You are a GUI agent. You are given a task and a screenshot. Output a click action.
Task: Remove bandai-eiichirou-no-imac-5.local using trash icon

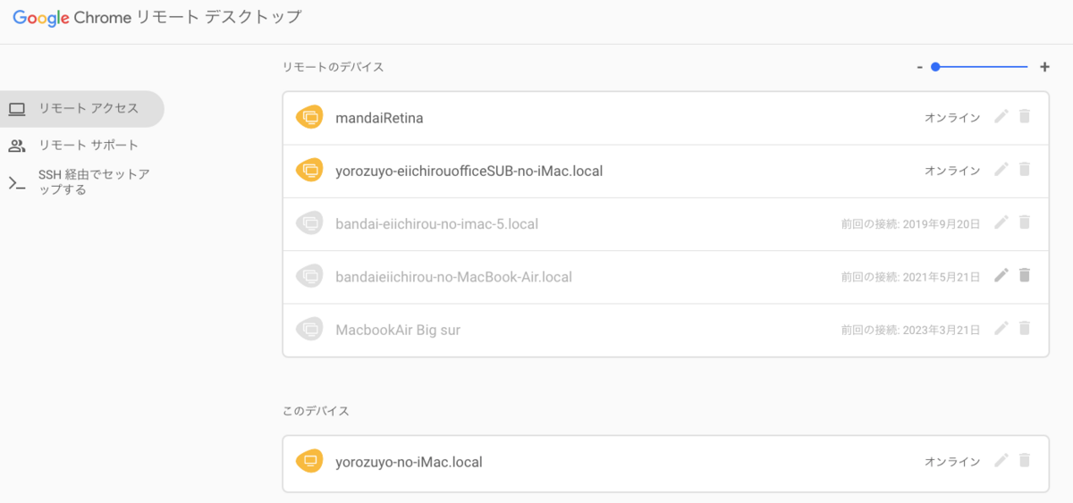tap(1025, 222)
